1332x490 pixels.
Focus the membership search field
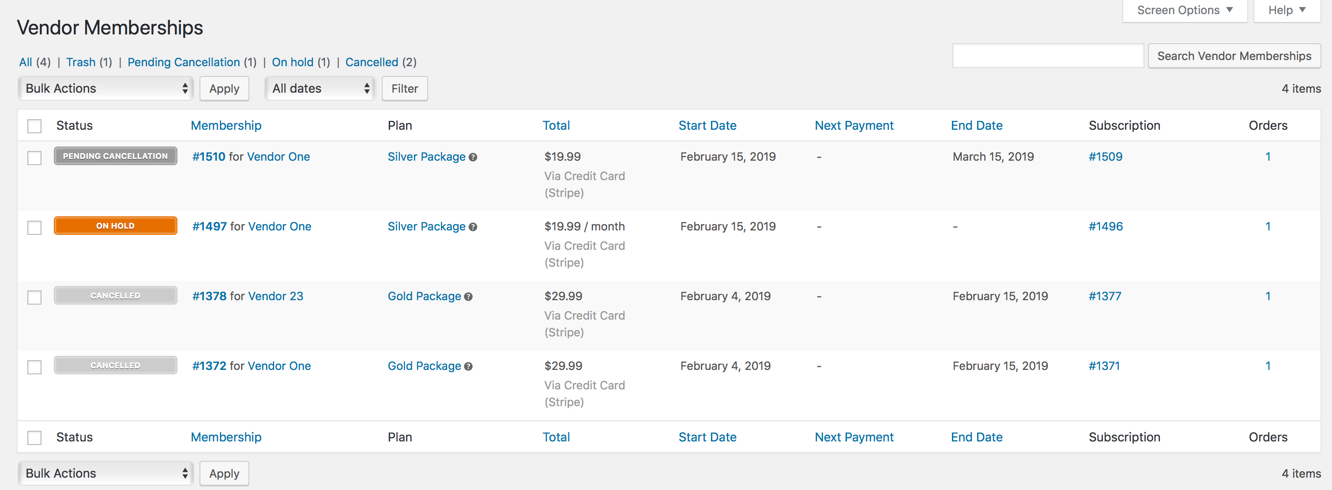[x=1048, y=56]
